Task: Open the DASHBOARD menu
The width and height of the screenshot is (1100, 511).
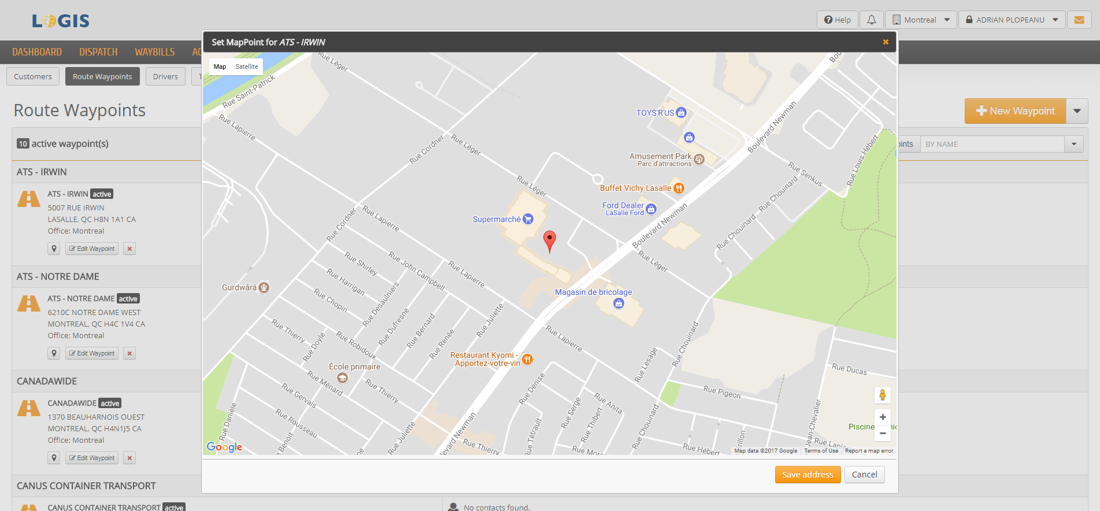Action: click(x=37, y=52)
